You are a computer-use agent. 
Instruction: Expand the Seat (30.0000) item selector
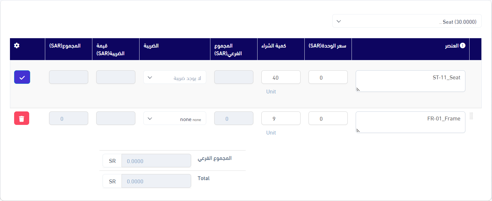pyautogui.click(x=407, y=21)
